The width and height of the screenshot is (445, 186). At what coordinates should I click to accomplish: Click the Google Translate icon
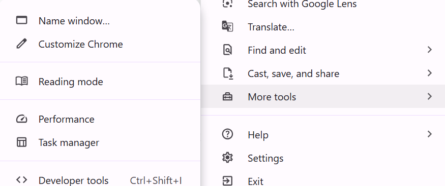point(227,26)
